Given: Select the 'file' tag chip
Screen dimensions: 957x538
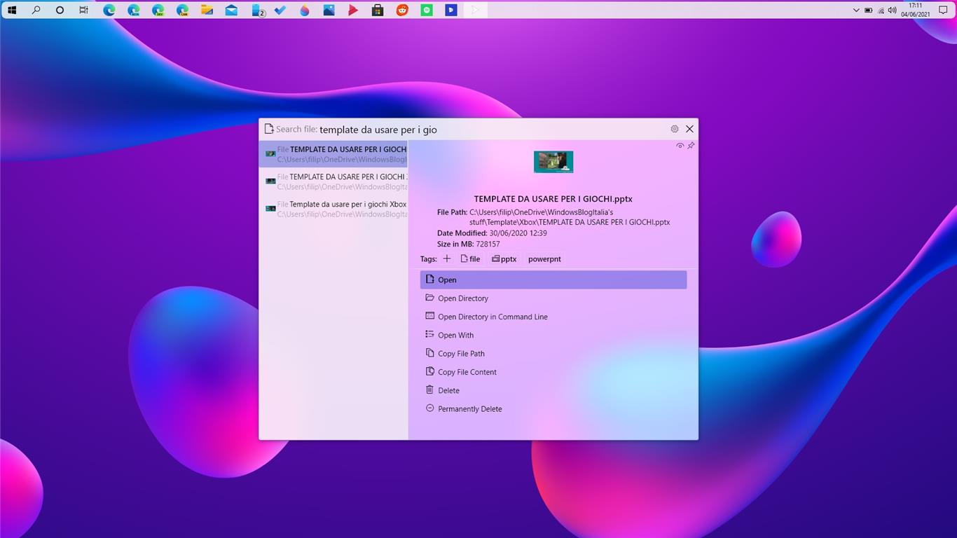Looking at the screenshot, I should tap(470, 259).
